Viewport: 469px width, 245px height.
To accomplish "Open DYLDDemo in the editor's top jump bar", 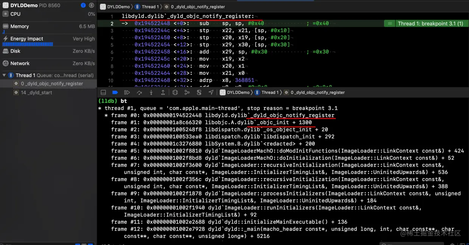I will pyautogui.click(x=115, y=7).
